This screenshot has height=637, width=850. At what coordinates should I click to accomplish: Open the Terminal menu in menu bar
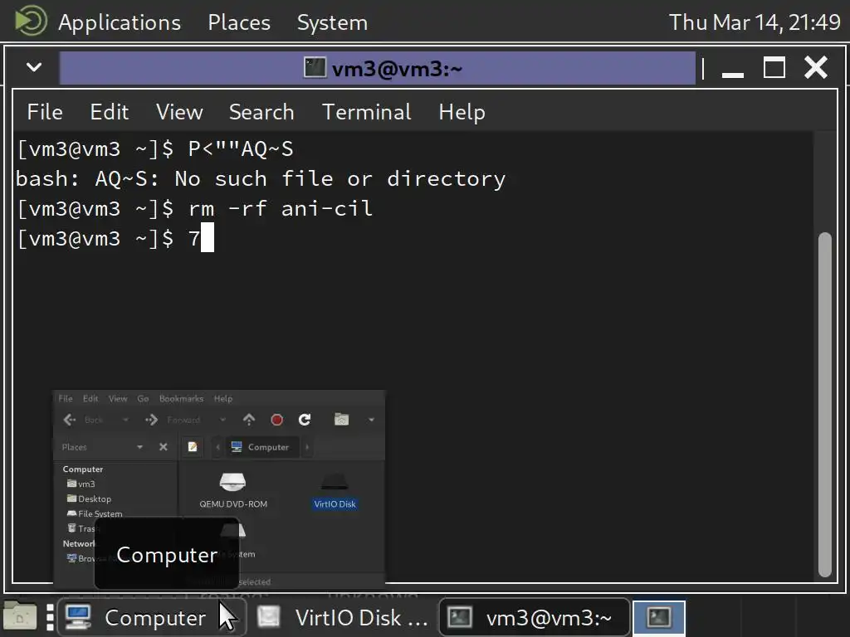tap(367, 112)
